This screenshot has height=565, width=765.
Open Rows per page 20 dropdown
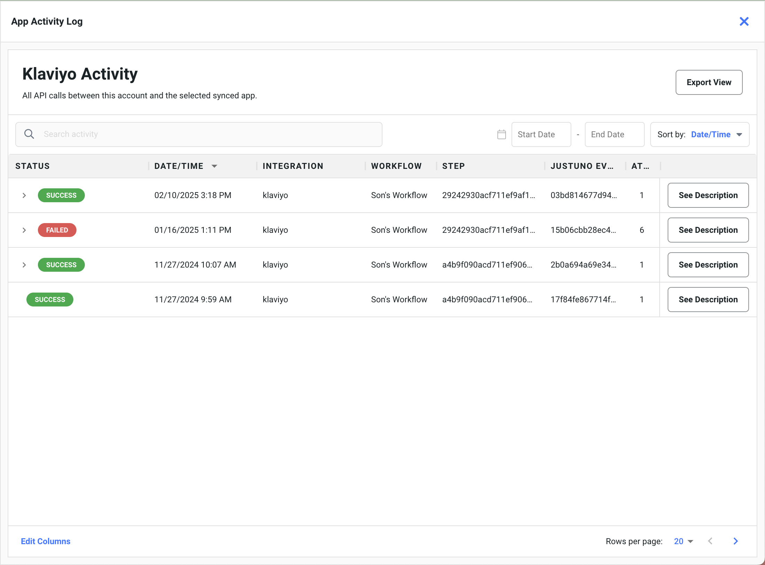click(683, 541)
